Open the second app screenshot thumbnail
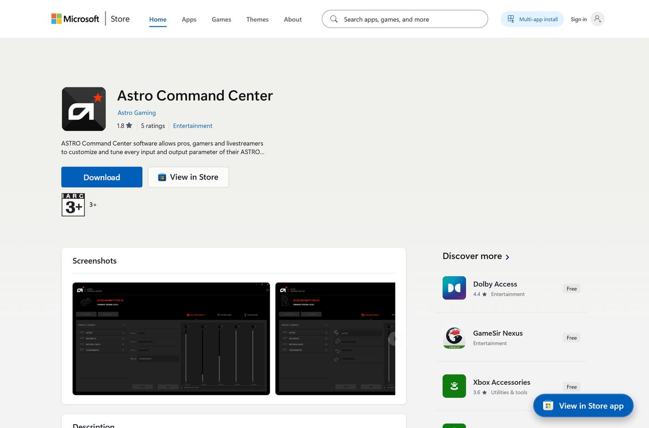Image resolution: width=649 pixels, height=428 pixels. (x=335, y=339)
